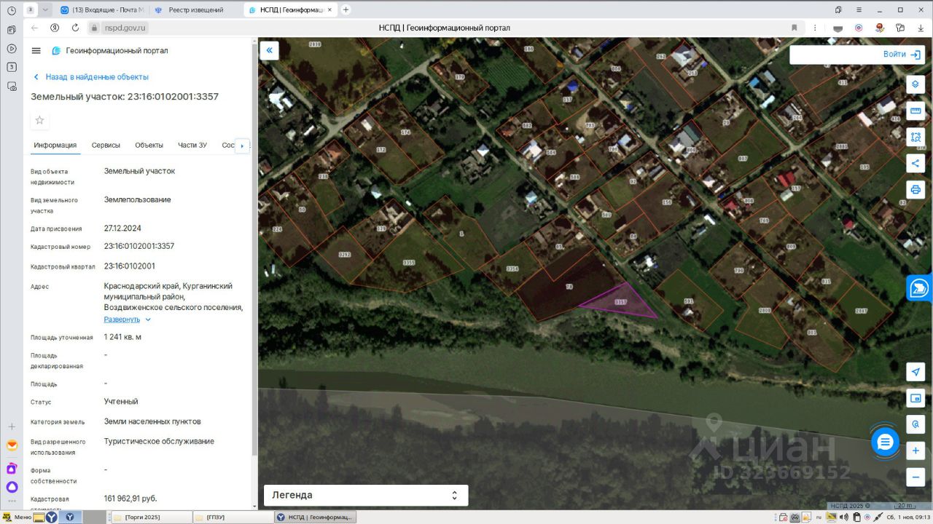Open the Alice assistant icon in sidebar
This screenshot has width=933, height=524.
click(x=12, y=487)
